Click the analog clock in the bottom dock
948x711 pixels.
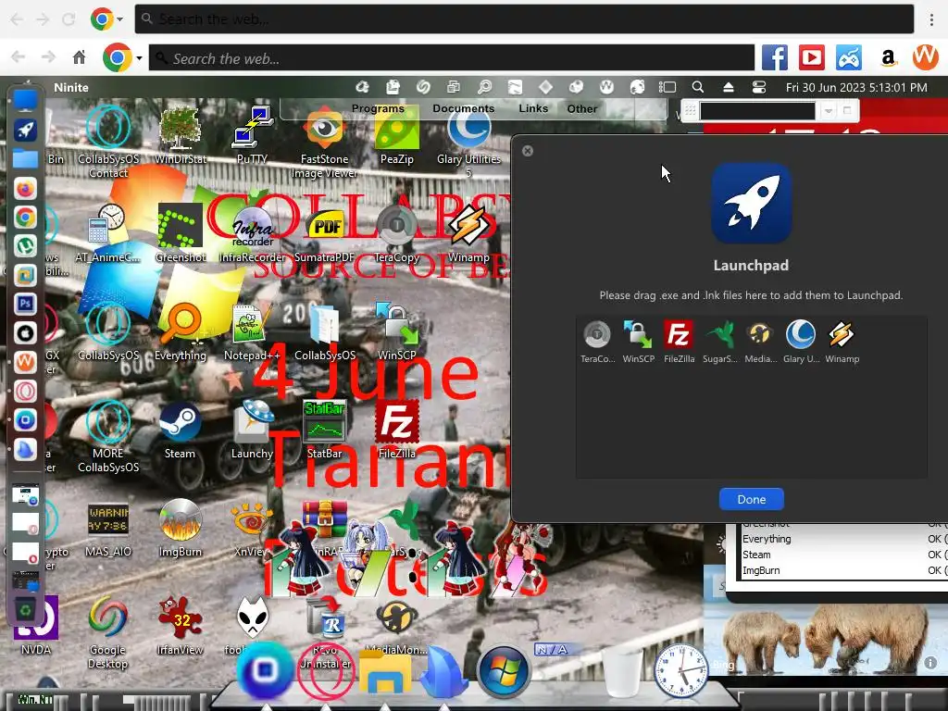click(x=680, y=672)
